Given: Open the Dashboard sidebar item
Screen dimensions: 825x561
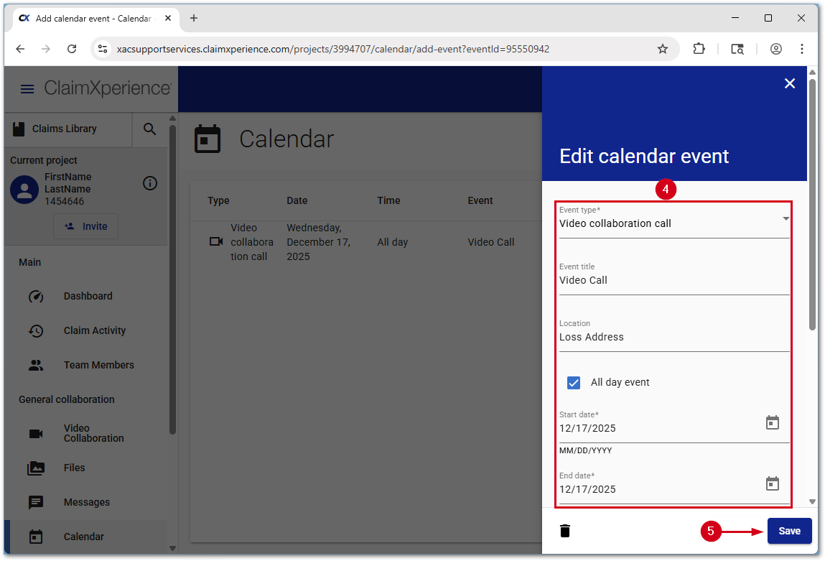Looking at the screenshot, I should tap(88, 296).
